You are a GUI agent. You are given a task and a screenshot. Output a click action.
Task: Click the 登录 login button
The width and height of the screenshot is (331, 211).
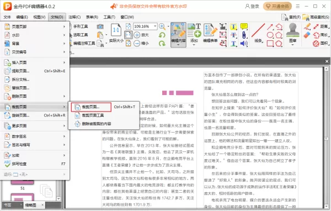point(252,6)
